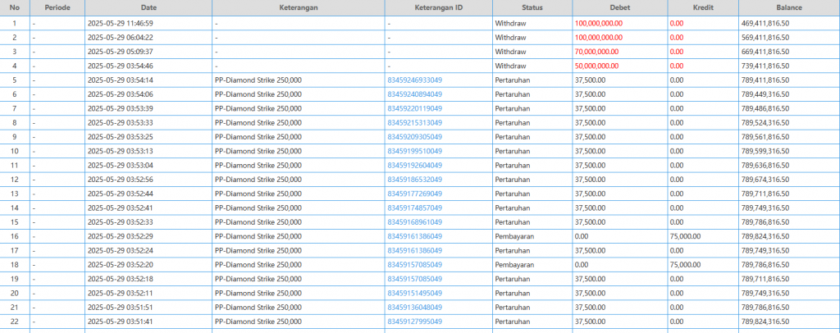Select date 2025-05-29 03:51:41
This screenshot has height=333, width=840.
click(121, 322)
